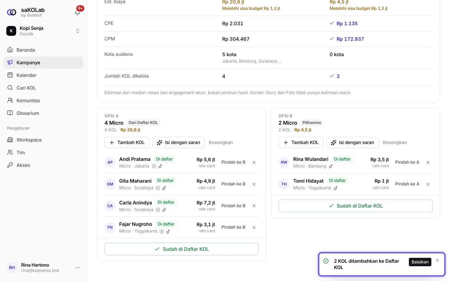The height and width of the screenshot is (281, 450).
Task: Click Rina Wulandari's TikTok icon
Action: [331, 166]
